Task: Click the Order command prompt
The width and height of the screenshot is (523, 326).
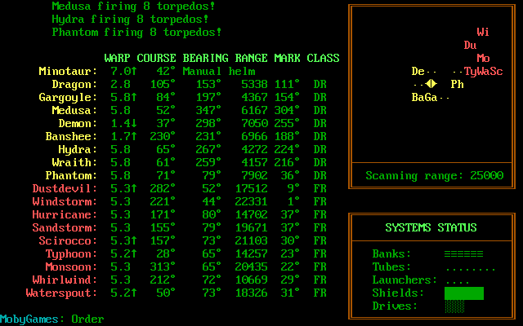Action: pyautogui.click(x=87, y=319)
